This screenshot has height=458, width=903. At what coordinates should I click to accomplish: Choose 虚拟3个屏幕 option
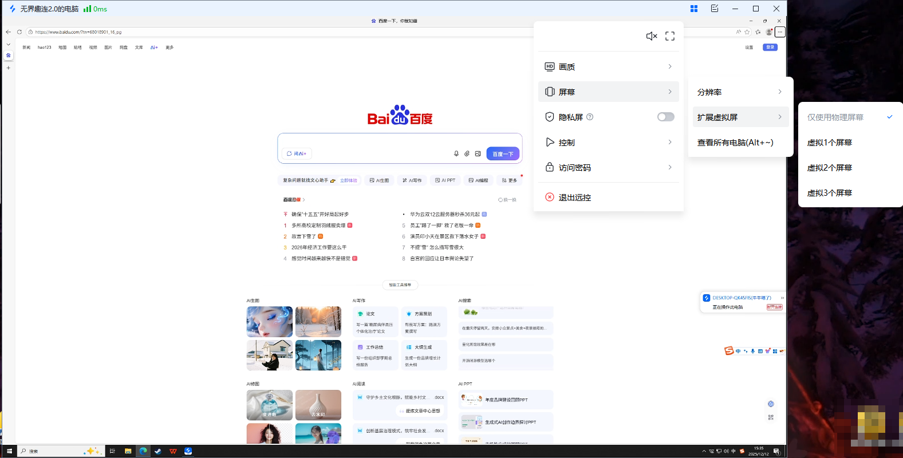[850, 192]
